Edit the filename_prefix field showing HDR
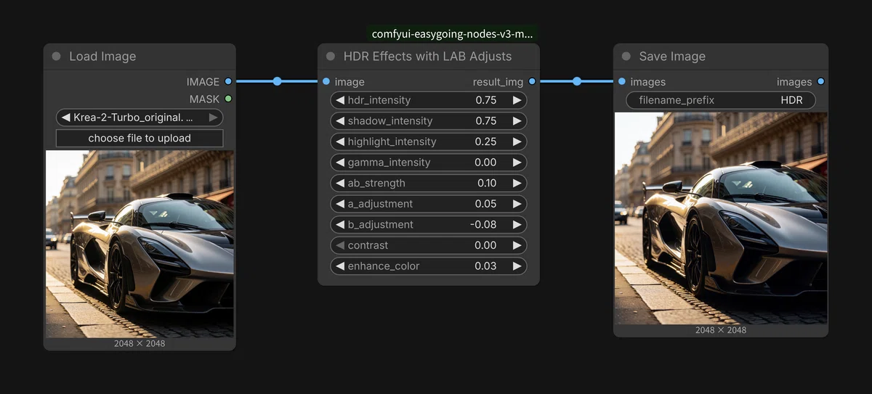 [x=721, y=100]
